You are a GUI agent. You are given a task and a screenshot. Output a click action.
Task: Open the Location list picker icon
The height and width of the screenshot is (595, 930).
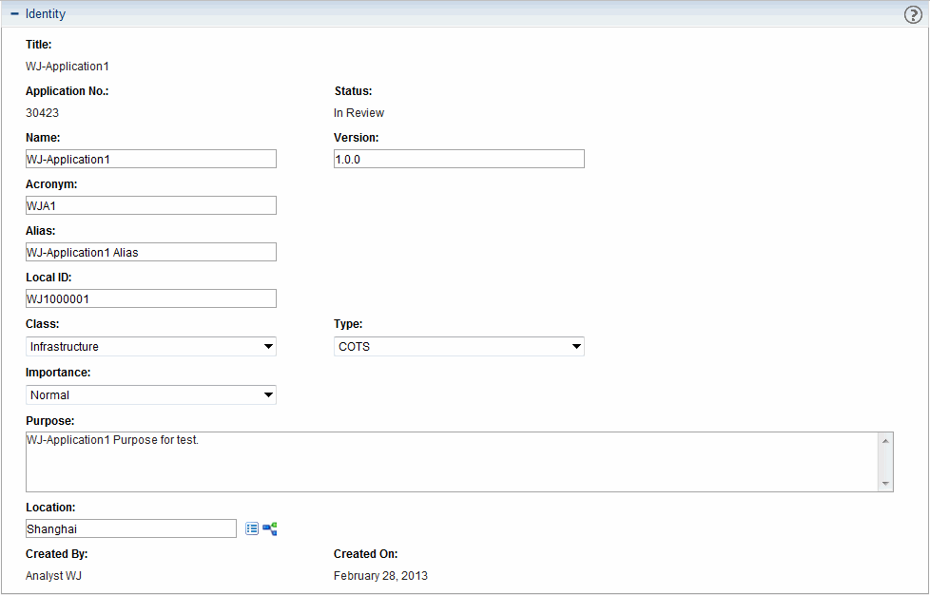(252, 528)
